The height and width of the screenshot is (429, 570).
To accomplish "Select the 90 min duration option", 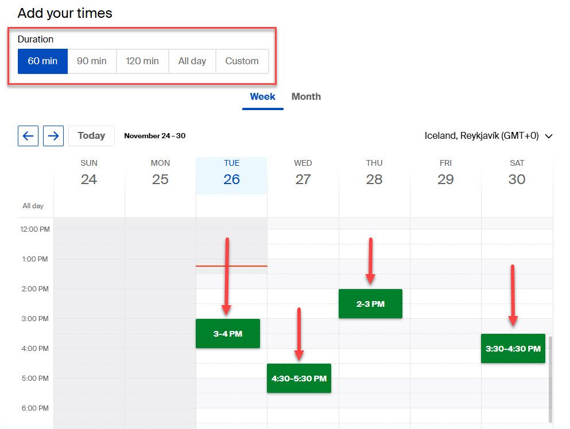I will [x=92, y=61].
